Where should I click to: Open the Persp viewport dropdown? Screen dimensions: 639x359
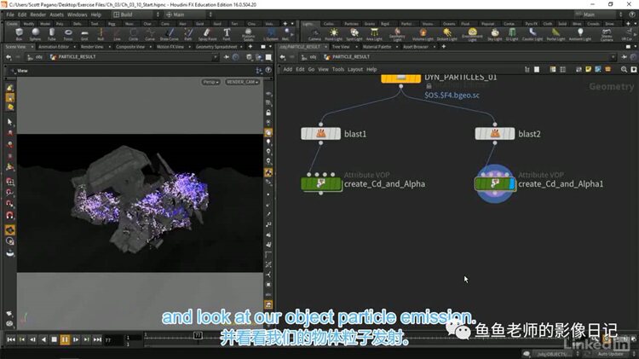coord(210,82)
